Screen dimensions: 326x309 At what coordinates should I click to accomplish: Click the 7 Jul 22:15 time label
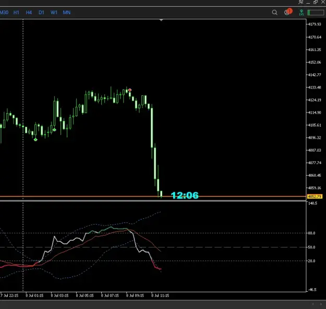click(9, 295)
